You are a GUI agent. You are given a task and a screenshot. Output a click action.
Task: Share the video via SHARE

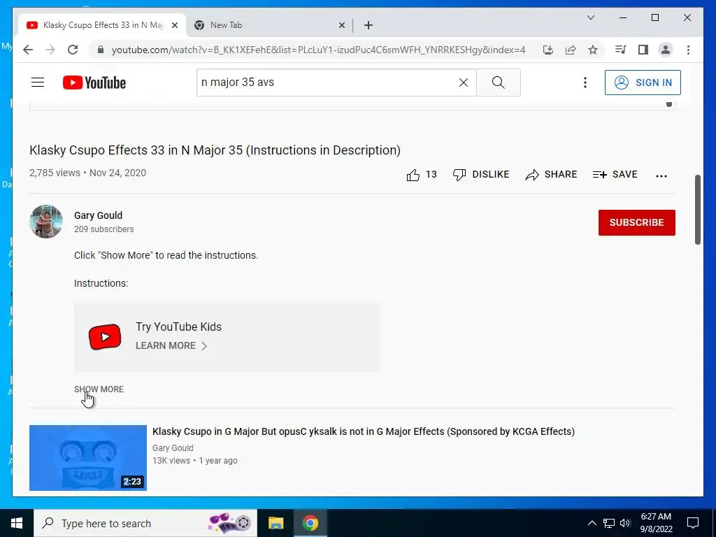coord(551,174)
